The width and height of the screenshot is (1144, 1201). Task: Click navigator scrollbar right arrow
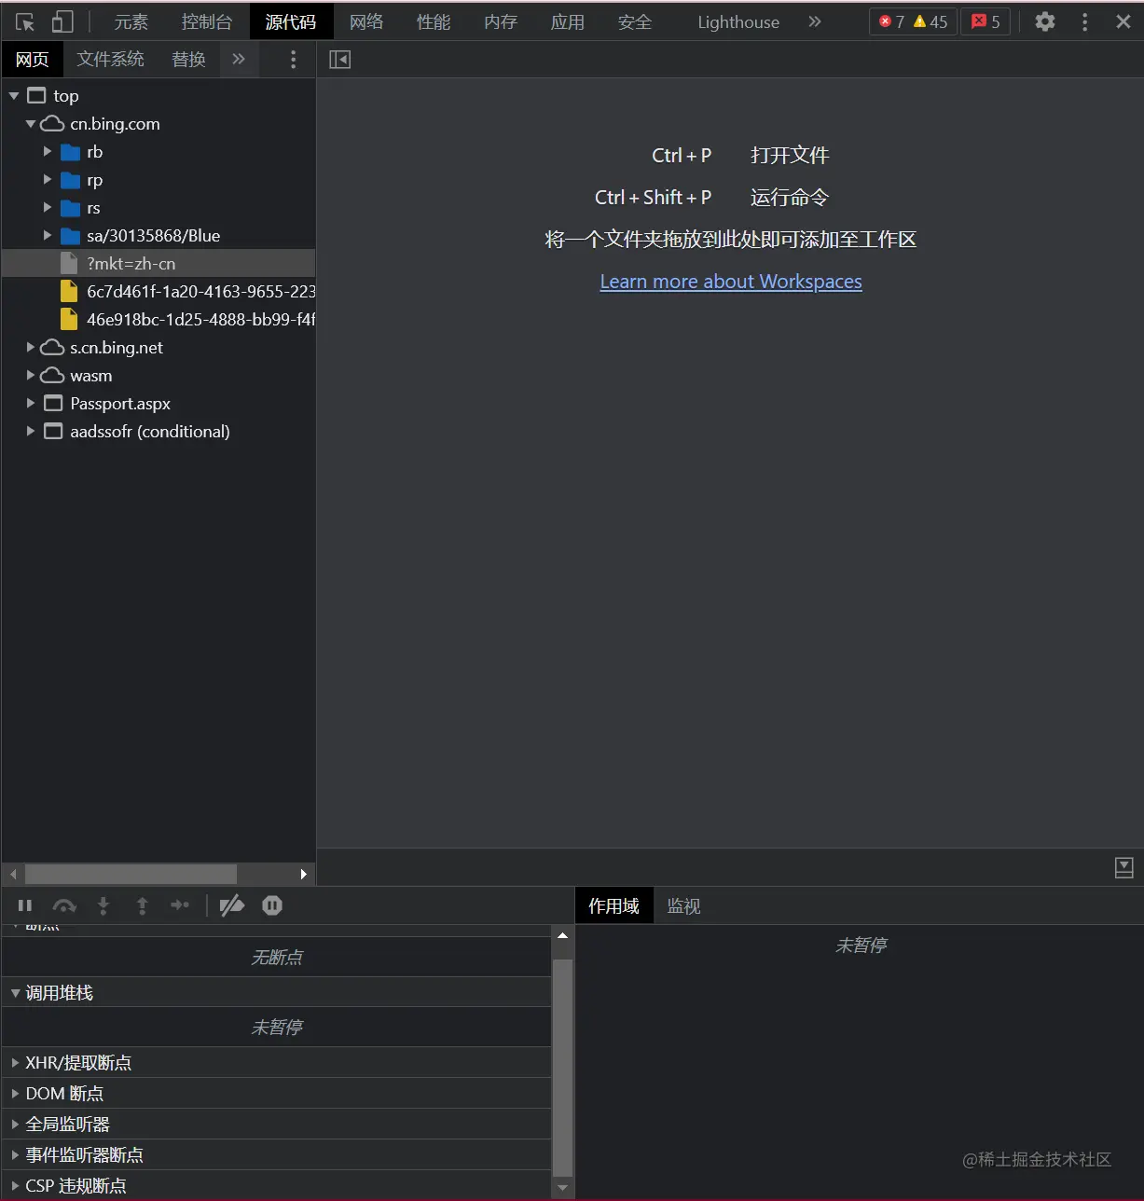tap(303, 874)
